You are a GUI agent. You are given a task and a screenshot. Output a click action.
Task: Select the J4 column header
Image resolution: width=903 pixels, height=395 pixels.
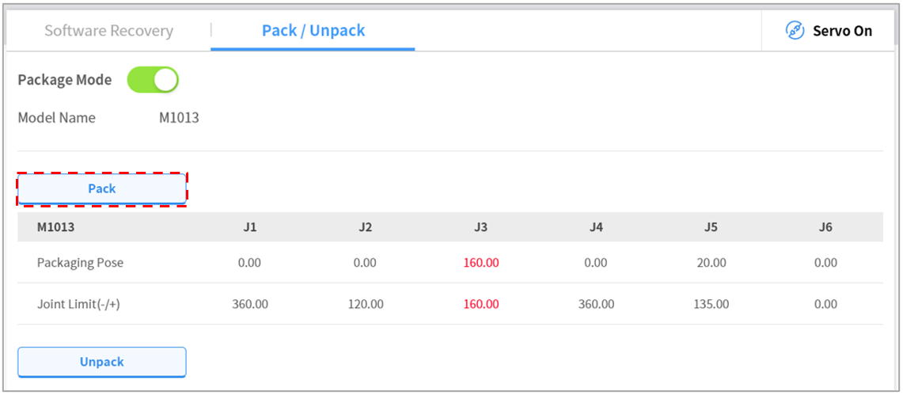tap(596, 227)
